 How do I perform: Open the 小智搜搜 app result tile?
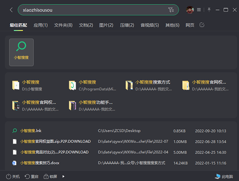pyautogui.click(x=22, y=52)
